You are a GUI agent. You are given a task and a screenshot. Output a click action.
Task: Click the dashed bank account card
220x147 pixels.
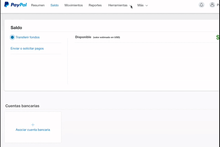pos(33,127)
